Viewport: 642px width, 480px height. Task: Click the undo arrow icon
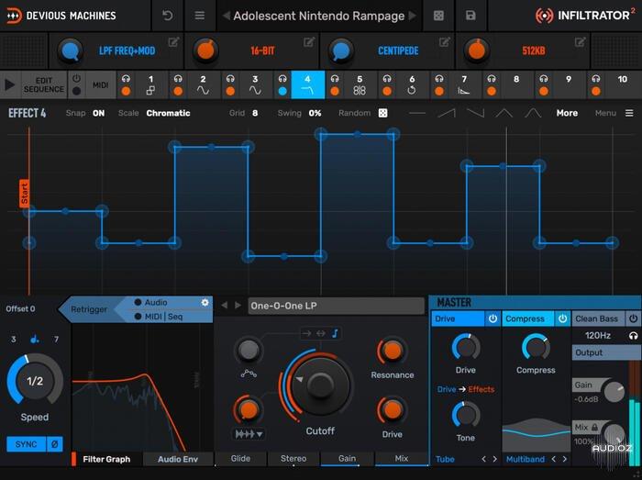[167, 16]
